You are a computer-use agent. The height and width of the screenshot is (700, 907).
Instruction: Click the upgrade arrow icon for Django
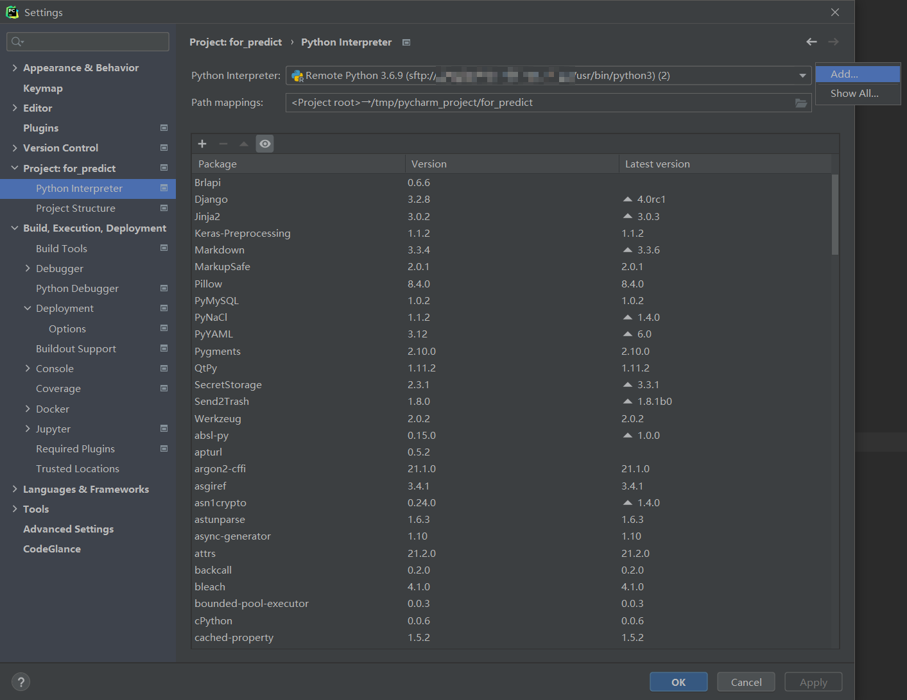[x=628, y=200]
